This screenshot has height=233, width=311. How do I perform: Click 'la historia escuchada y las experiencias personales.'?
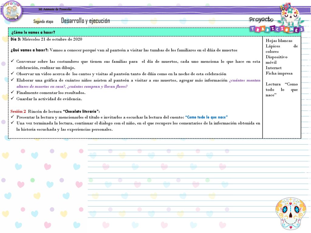coord(64,129)
